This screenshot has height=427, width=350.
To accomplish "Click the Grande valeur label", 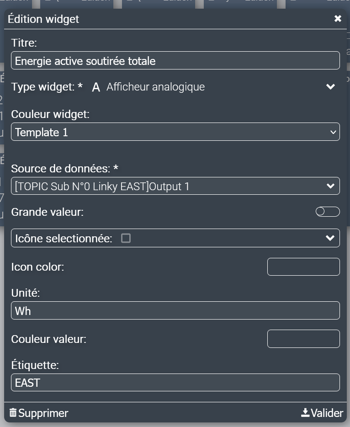I will tap(48, 212).
